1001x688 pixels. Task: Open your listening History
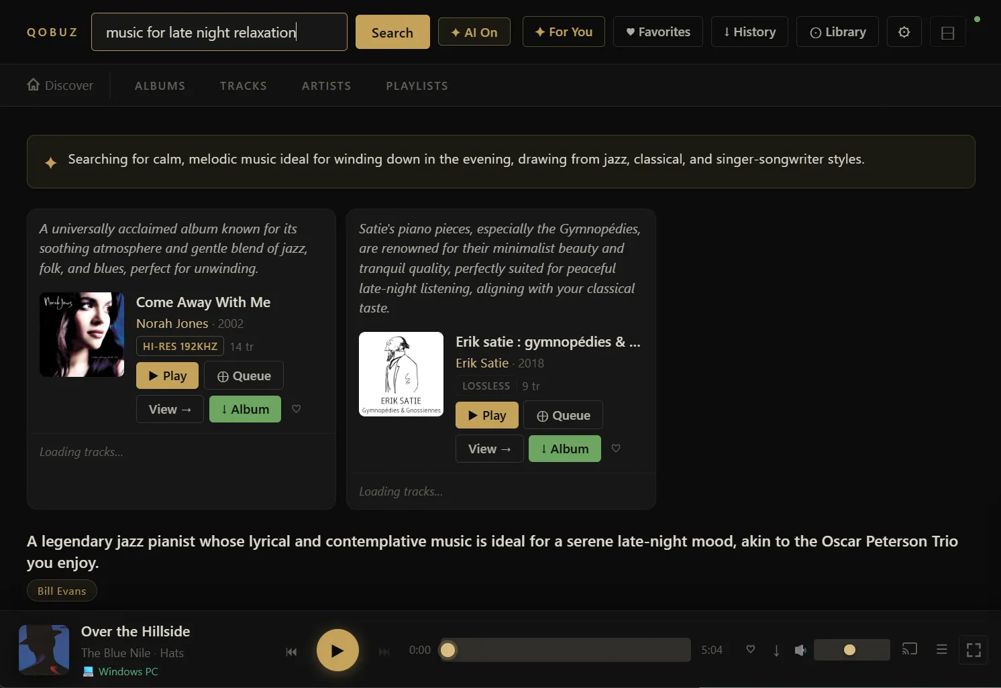pyautogui.click(x=749, y=32)
